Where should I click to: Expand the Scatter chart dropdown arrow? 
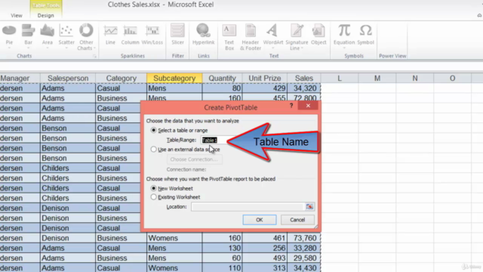pyautogui.click(x=66, y=48)
